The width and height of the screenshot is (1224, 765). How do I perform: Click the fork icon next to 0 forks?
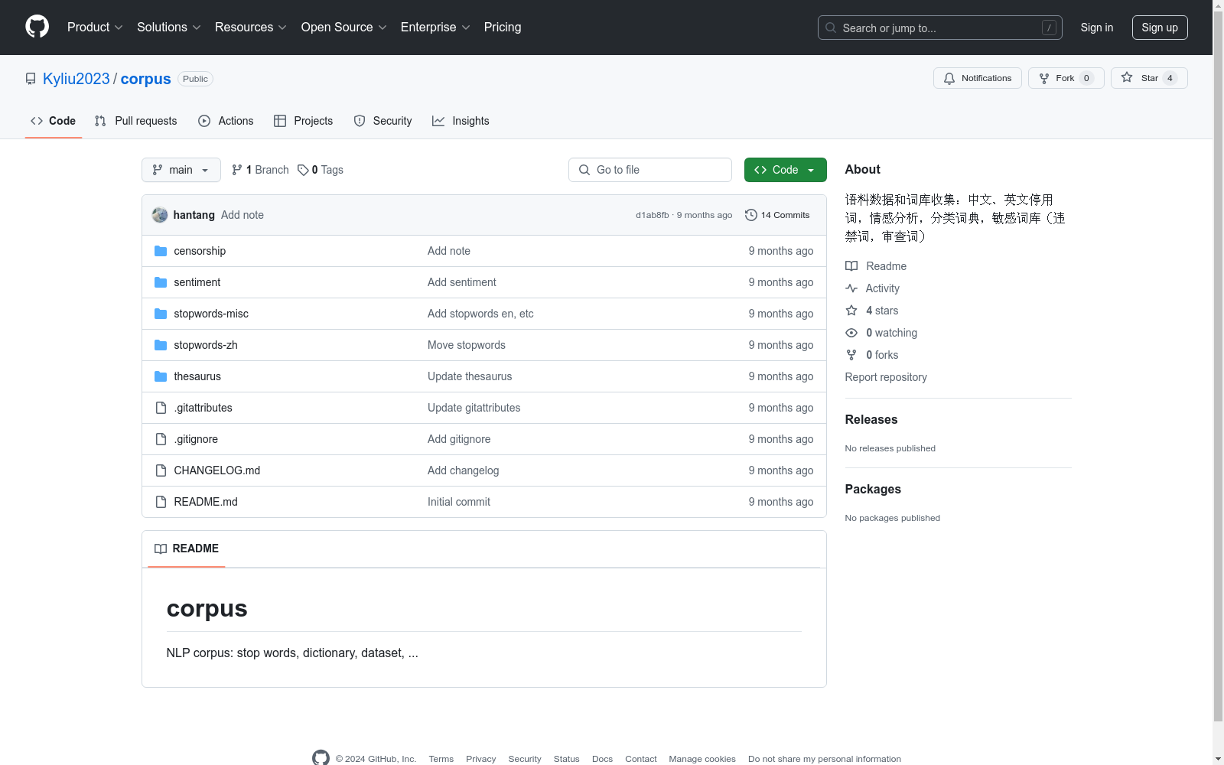point(851,355)
